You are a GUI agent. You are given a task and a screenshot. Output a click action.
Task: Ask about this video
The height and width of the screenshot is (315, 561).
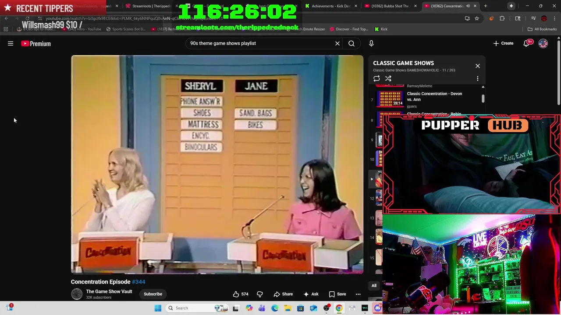click(x=311, y=294)
